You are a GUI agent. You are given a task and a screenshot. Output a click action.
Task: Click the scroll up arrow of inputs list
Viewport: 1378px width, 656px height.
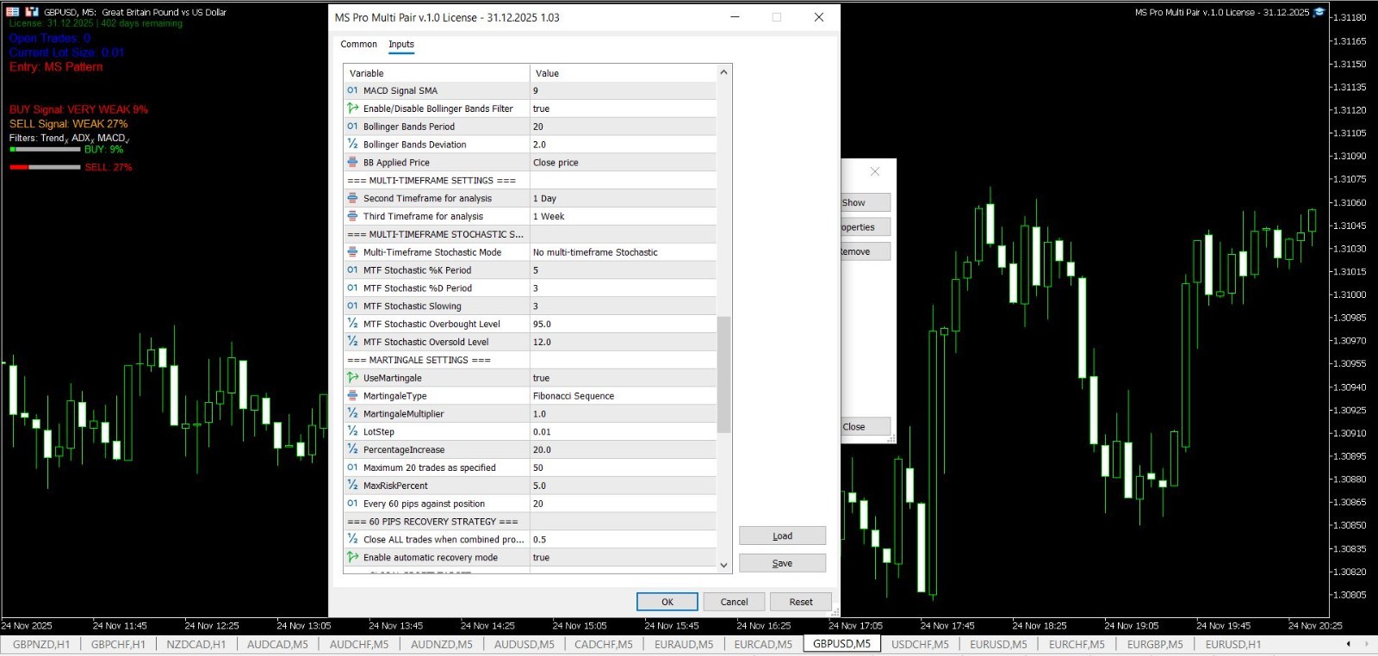coord(723,72)
